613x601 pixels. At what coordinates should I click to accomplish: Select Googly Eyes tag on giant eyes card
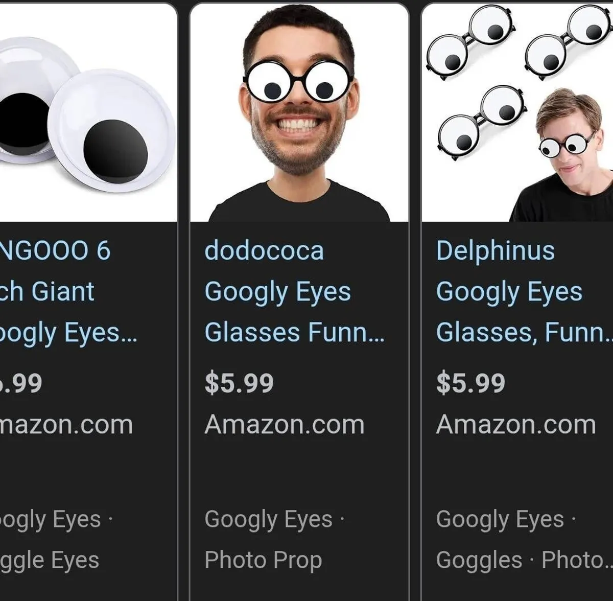[x=51, y=519]
